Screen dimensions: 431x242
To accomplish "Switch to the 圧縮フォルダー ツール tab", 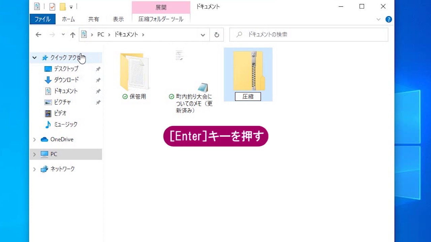I will click(x=161, y=19).
